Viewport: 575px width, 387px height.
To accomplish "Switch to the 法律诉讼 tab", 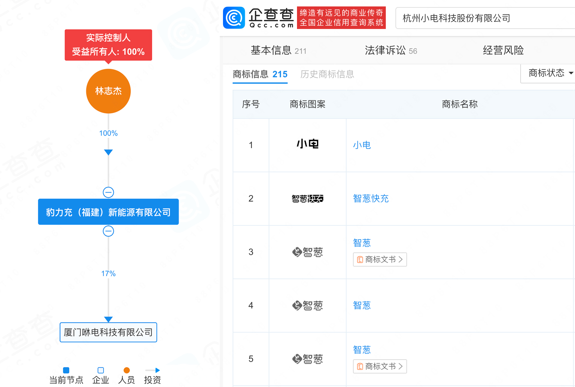I will click(391, 51).
